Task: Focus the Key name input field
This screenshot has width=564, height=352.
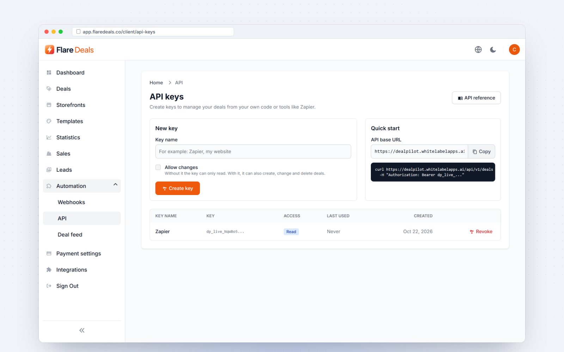Action: (253, 151)
